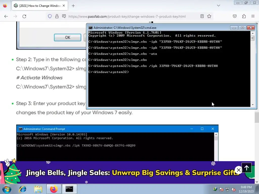Open the Firefox hamburger application menu

click(x=253, y=16)
